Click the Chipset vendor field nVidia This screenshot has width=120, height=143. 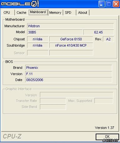38,39
